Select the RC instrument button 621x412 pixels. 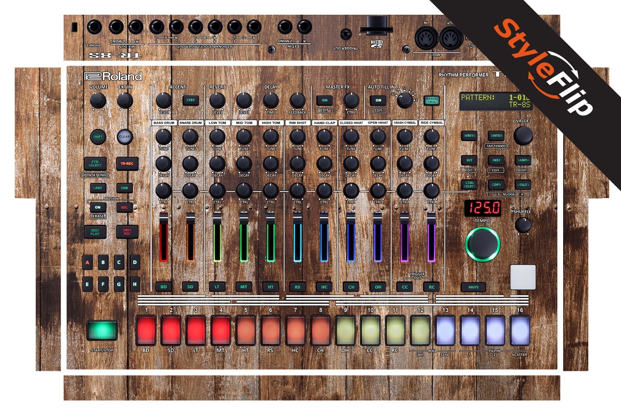point(432,287)
